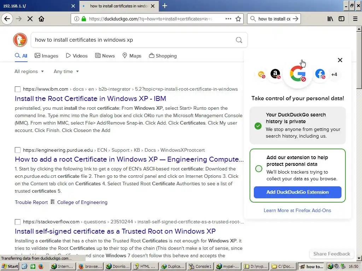Screen dimensions: 362x271
Task: Submit the toolbar search with arrow
Action: 296,19
